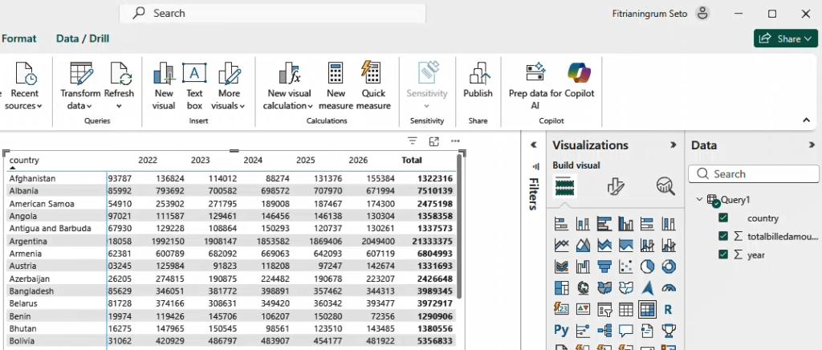Collapse the Visualizations pane
The image size is (822, 350).
tap(673, 145)
